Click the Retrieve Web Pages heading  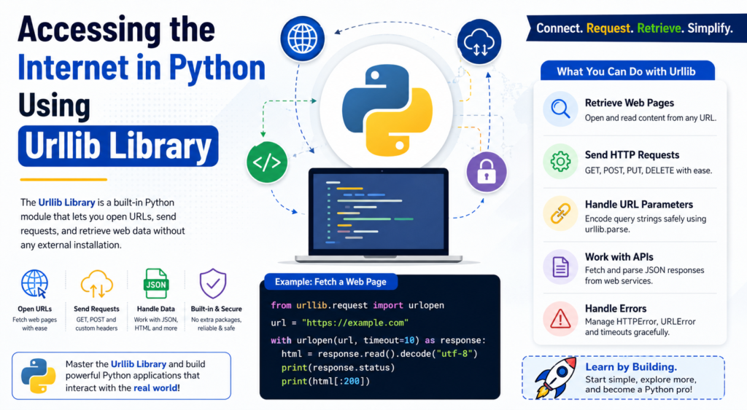pos(630,103)
